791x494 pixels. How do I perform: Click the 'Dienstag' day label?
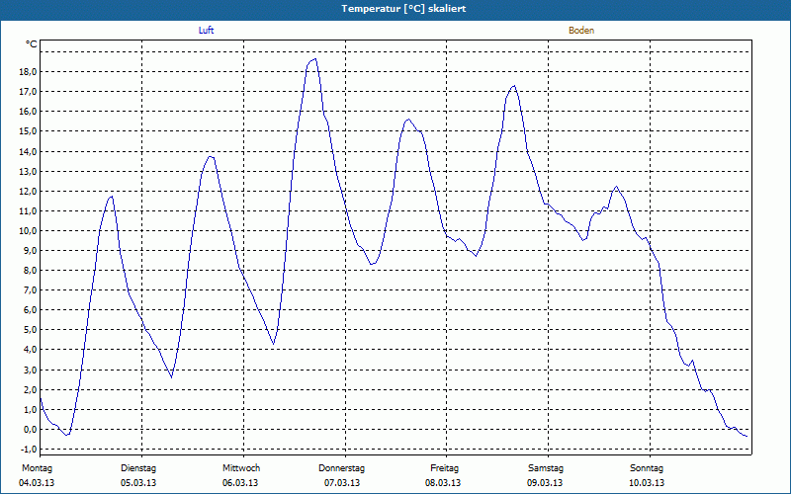pos(138,468)
